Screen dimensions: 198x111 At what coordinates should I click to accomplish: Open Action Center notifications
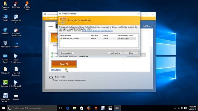185,108
